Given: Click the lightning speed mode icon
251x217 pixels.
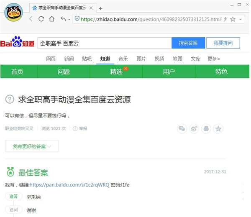Looking at the screenshot, I should [225, 19].
